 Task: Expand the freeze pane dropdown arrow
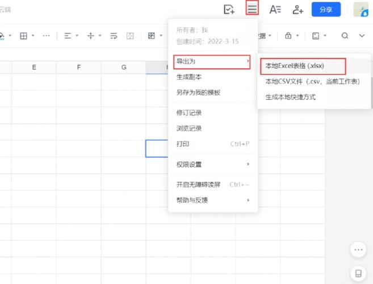[325, 35]
